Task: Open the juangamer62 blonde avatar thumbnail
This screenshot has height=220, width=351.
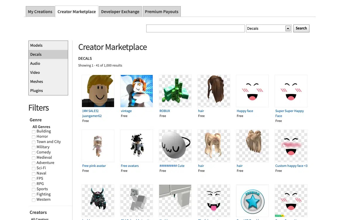Action: tap(98, 91)
